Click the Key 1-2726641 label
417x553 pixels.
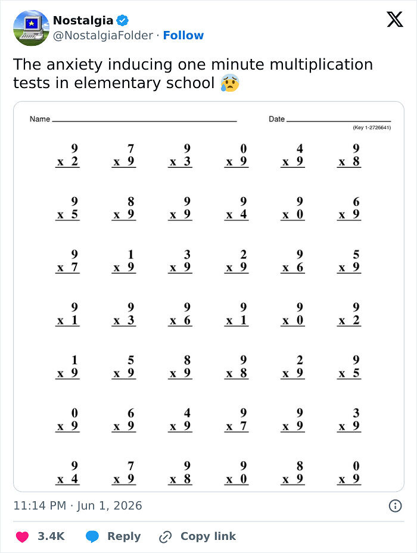(x=372, y=127)
